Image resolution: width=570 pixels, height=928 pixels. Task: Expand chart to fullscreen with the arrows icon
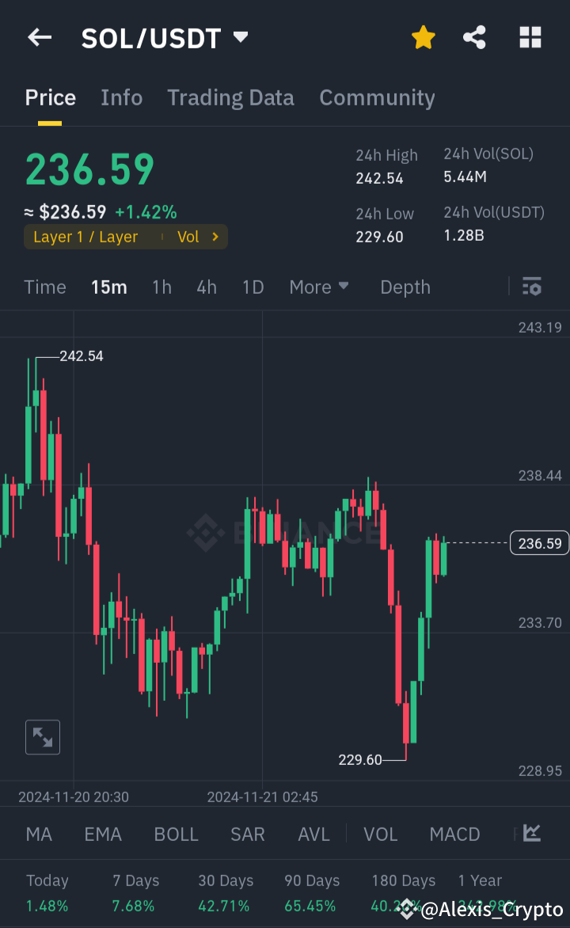[42, 736]
